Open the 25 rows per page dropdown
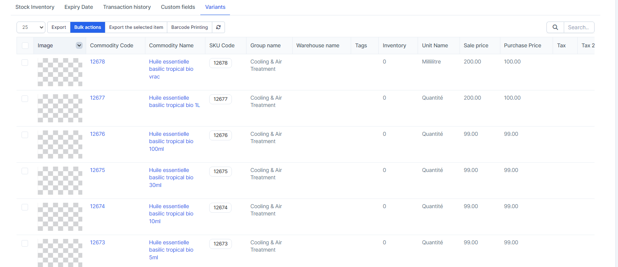 [31, 27]
